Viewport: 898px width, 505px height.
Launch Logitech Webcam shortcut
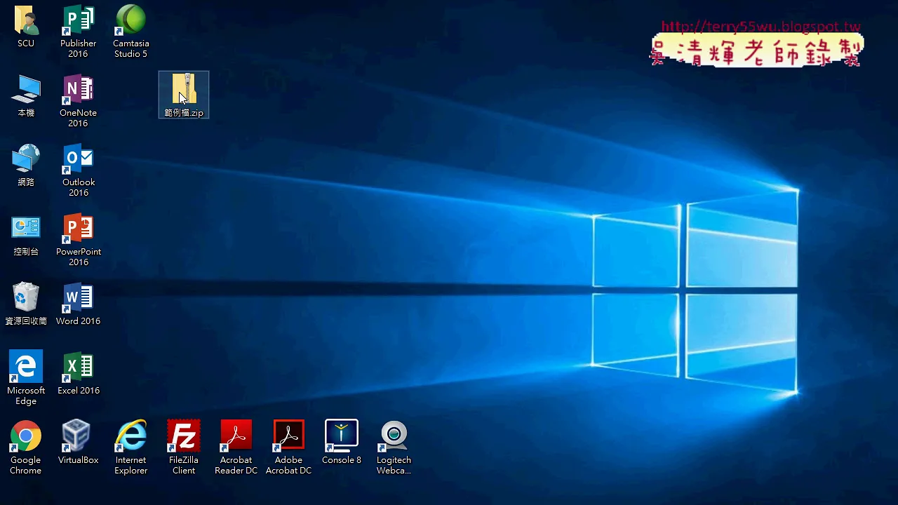click(394, 447)
